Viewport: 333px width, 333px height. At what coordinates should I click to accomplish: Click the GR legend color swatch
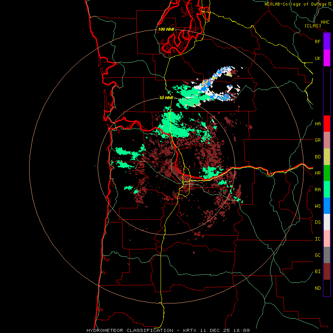point(327,140)
